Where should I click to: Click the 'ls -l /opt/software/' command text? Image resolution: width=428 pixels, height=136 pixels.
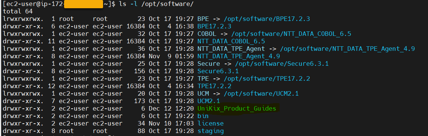coord(156,4)
